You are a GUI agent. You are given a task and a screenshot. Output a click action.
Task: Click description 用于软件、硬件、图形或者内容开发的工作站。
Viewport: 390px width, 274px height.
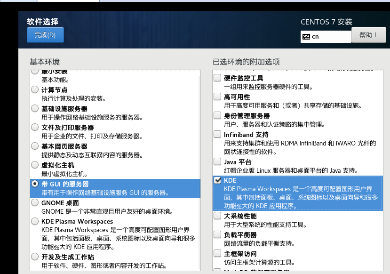tap(104, 266)
